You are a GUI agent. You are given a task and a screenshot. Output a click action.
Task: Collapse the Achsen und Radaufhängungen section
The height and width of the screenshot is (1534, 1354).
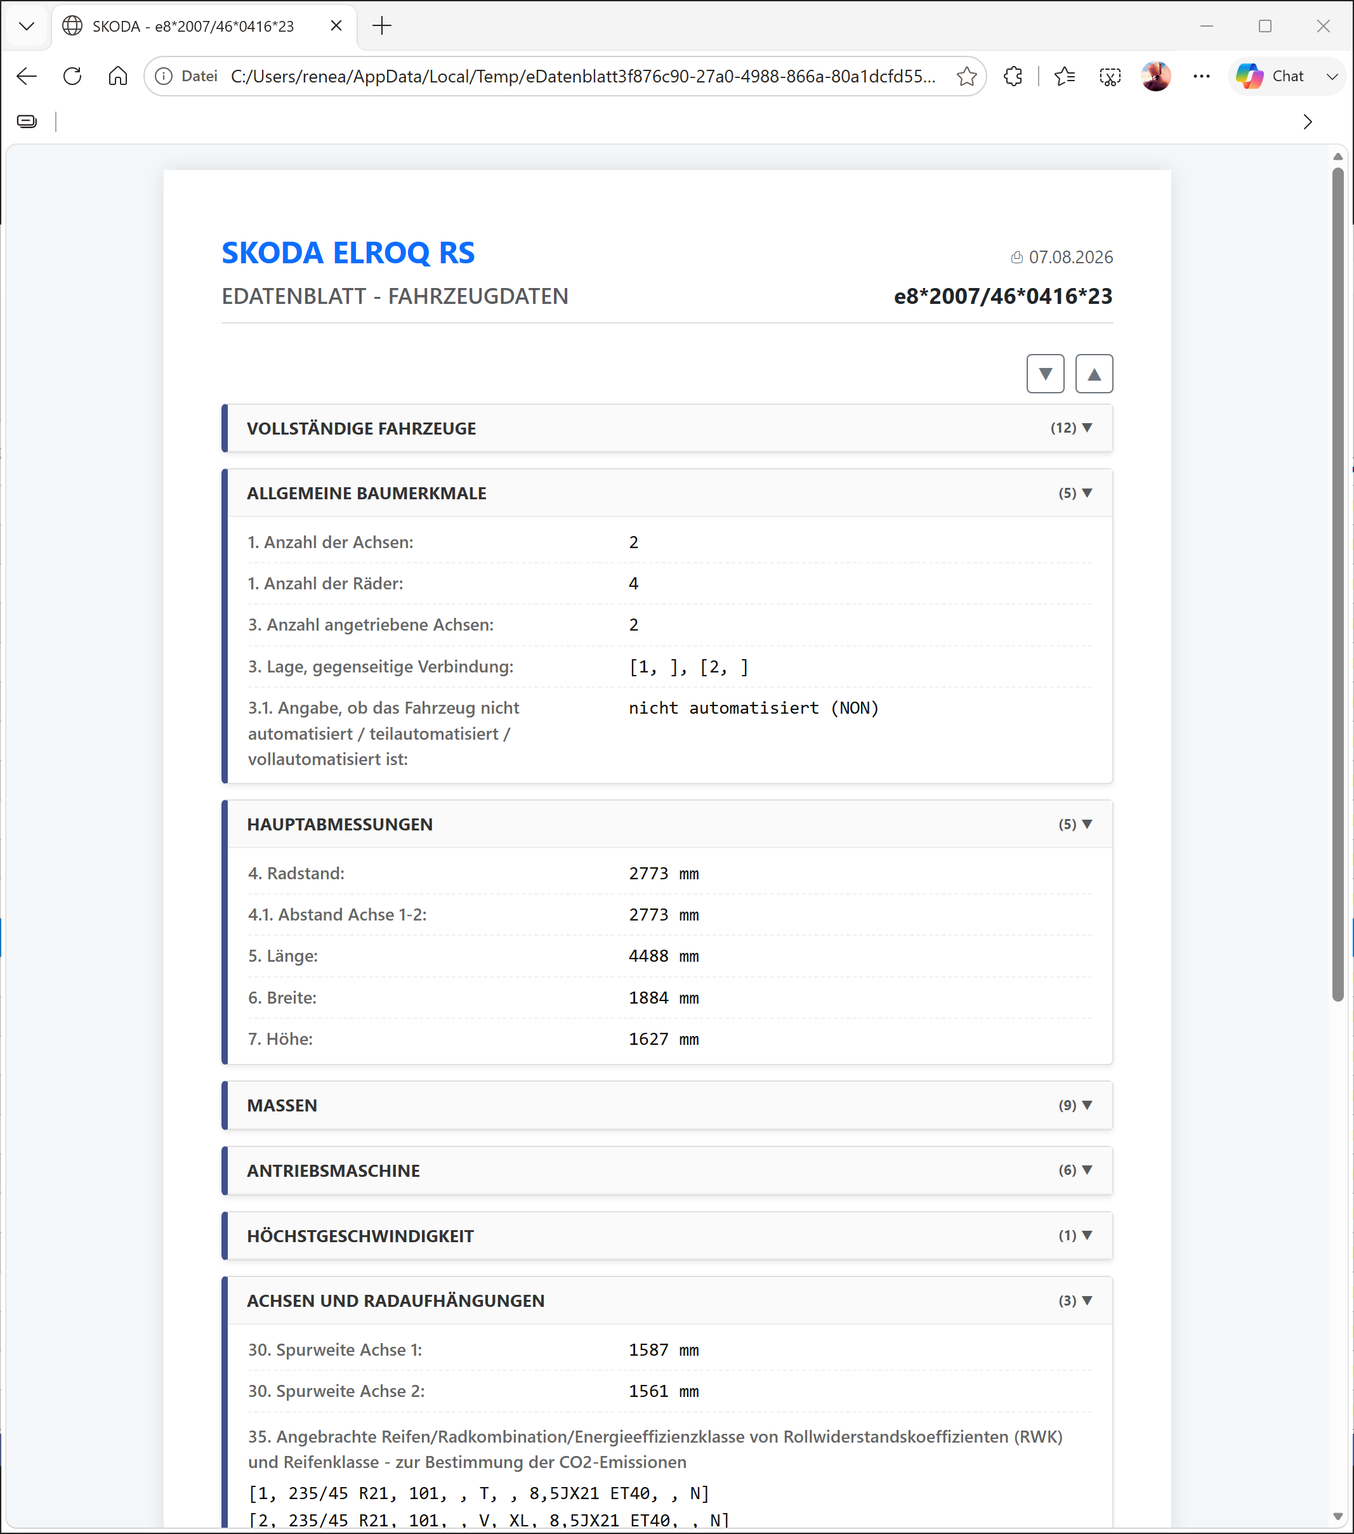pyautogui.click(x=667, y=1301)
